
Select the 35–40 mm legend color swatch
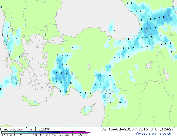[69, 132]
